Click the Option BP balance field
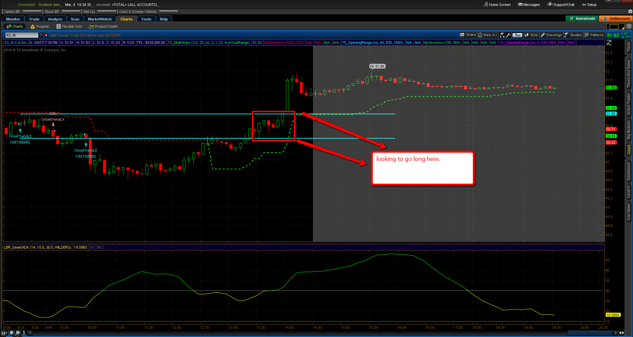 click(23, 12)
